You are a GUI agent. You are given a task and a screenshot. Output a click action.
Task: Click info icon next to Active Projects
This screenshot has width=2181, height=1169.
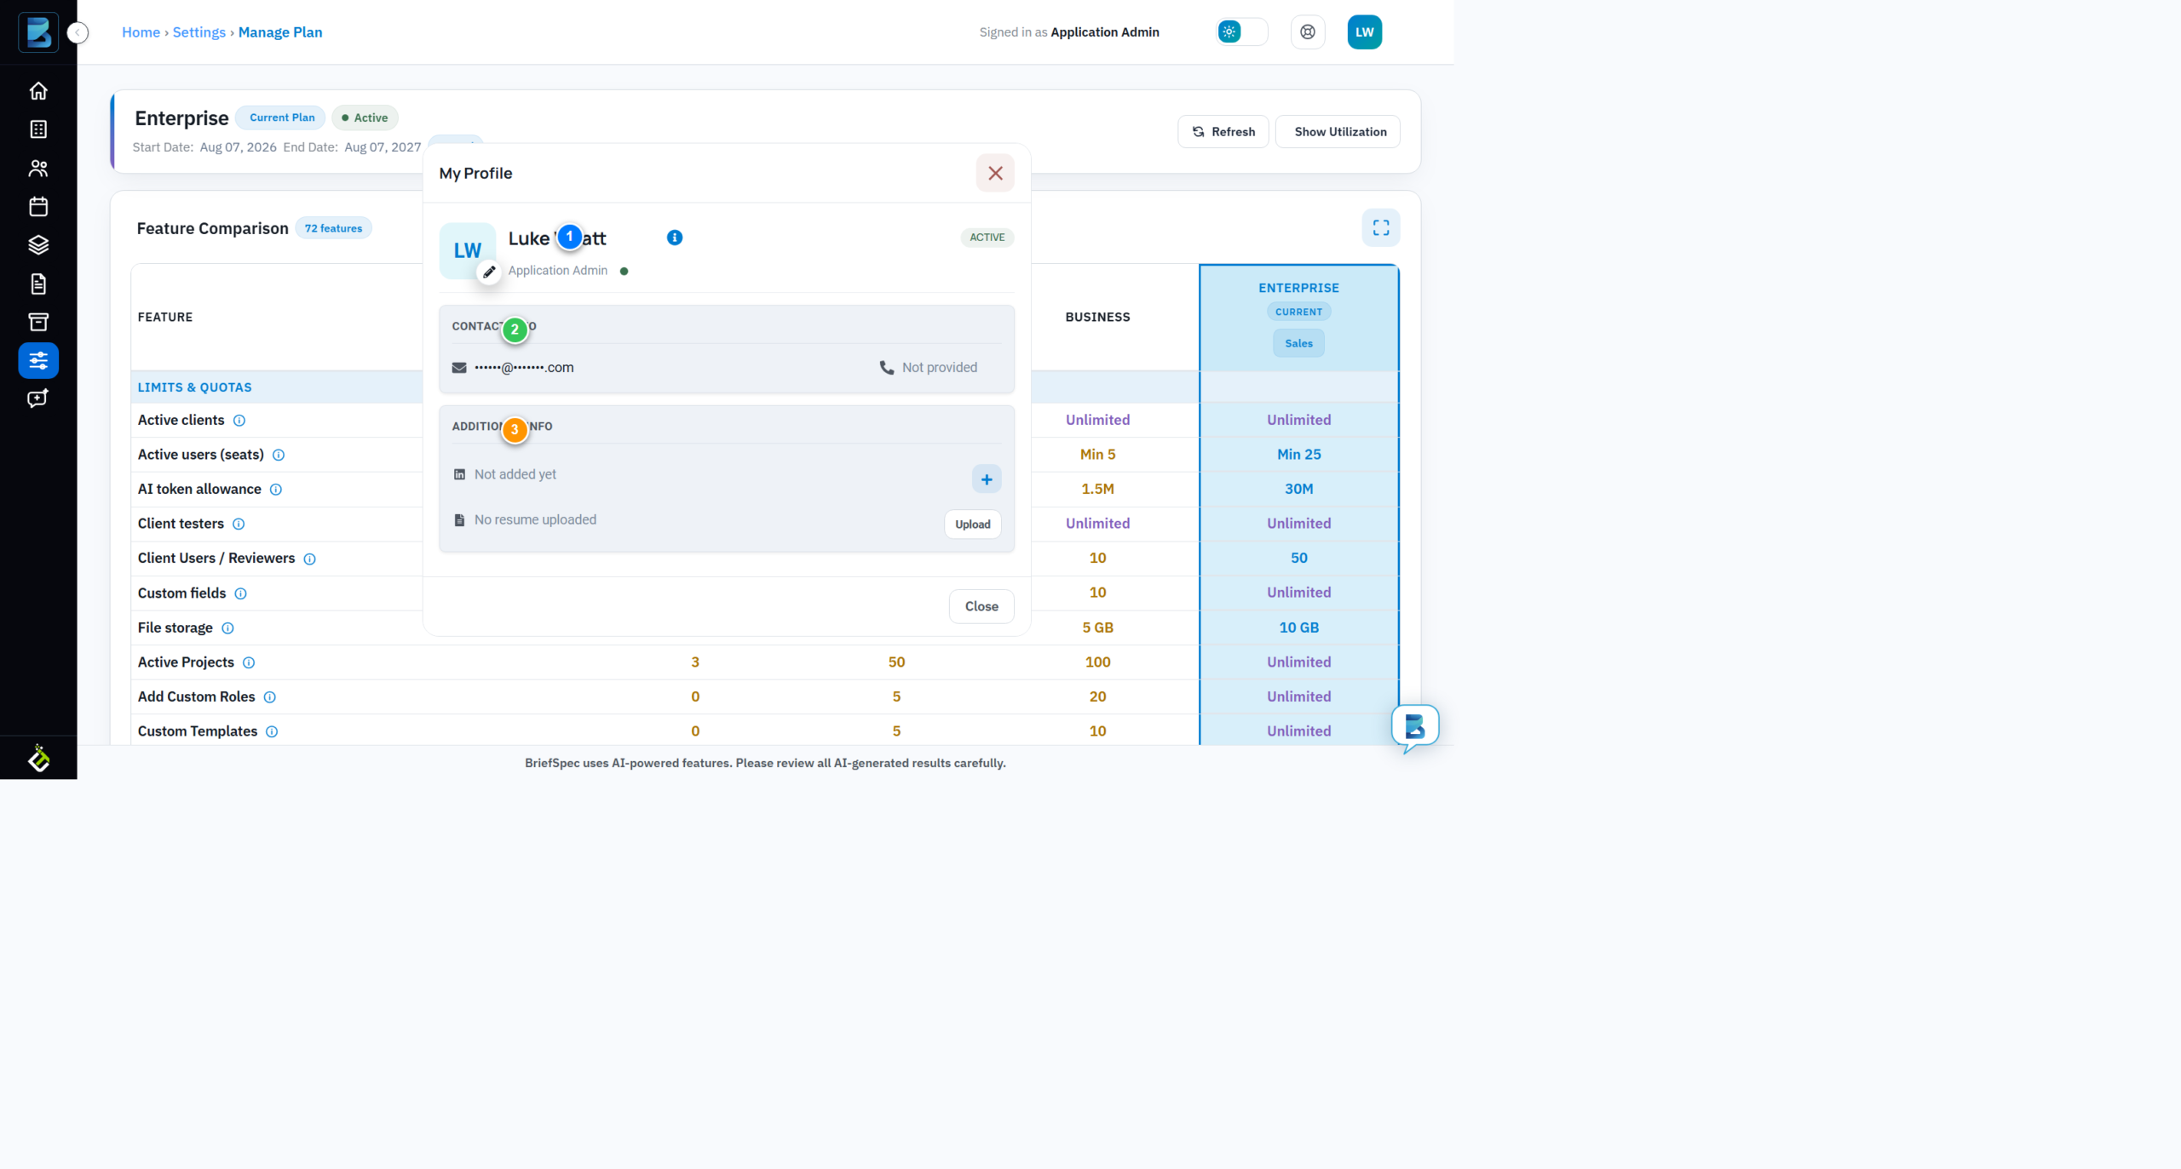[249, 662]
